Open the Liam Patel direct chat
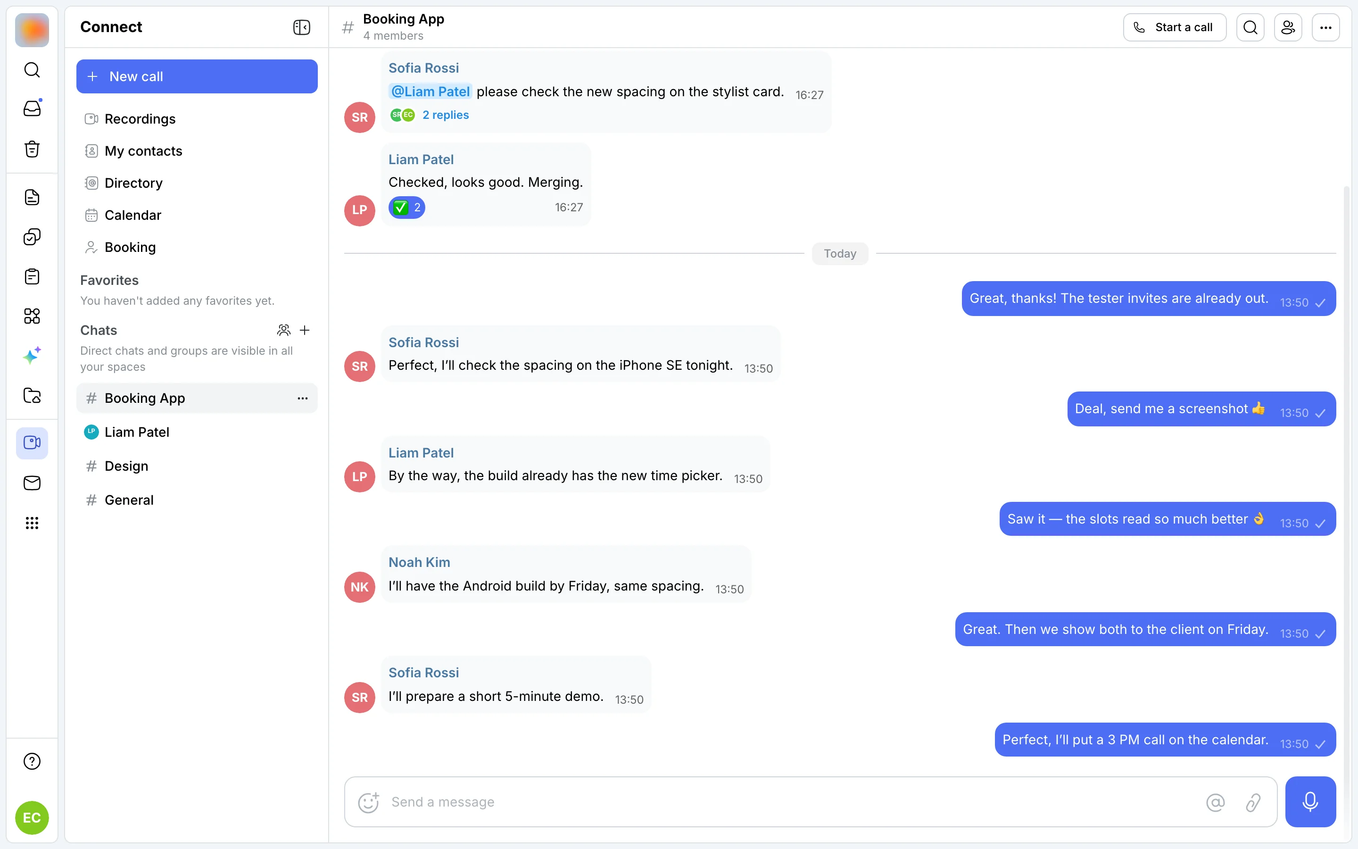The height and width of the screenshot is (849, 1358). click(x=197, y=432)
